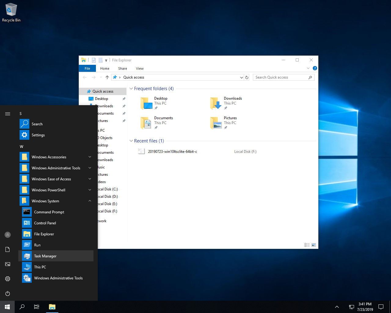The image size is (391, 313).
Task: Open Documents from Start sidebar
Action: (8, 249)
